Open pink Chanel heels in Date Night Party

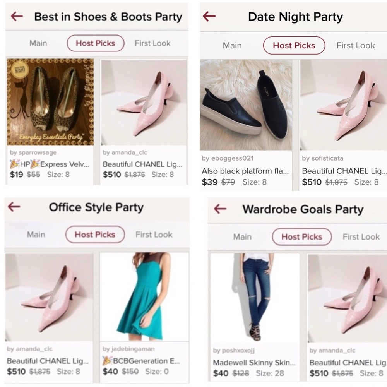tap(343, 104)
